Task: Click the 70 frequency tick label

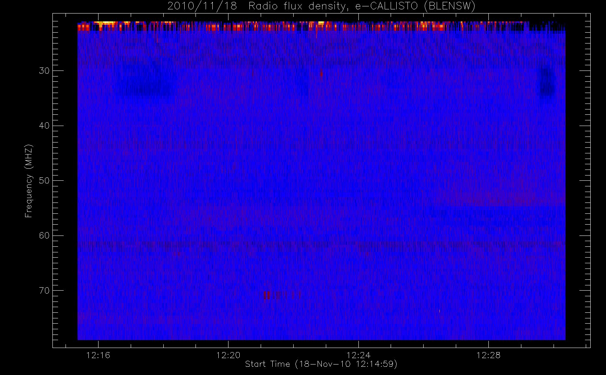Action: tap(44, 291)
